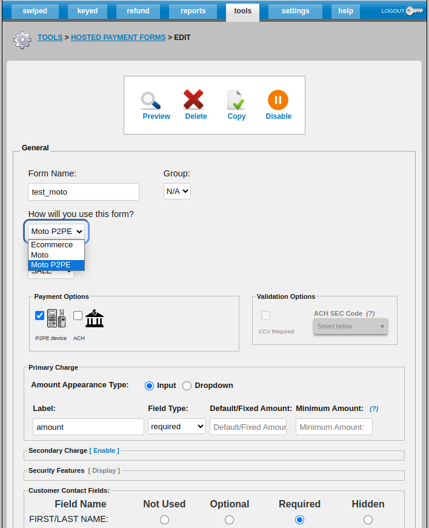
Task: Click the P2PE device terminal icon
Action: [x=56, y=318]
